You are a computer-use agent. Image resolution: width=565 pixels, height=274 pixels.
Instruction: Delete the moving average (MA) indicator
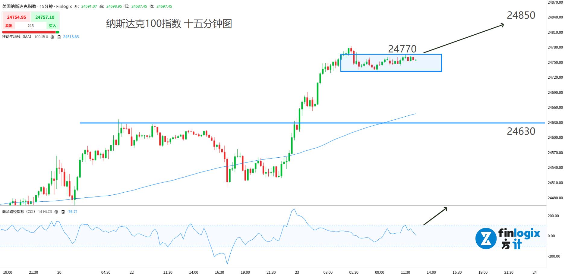[59, 37]
